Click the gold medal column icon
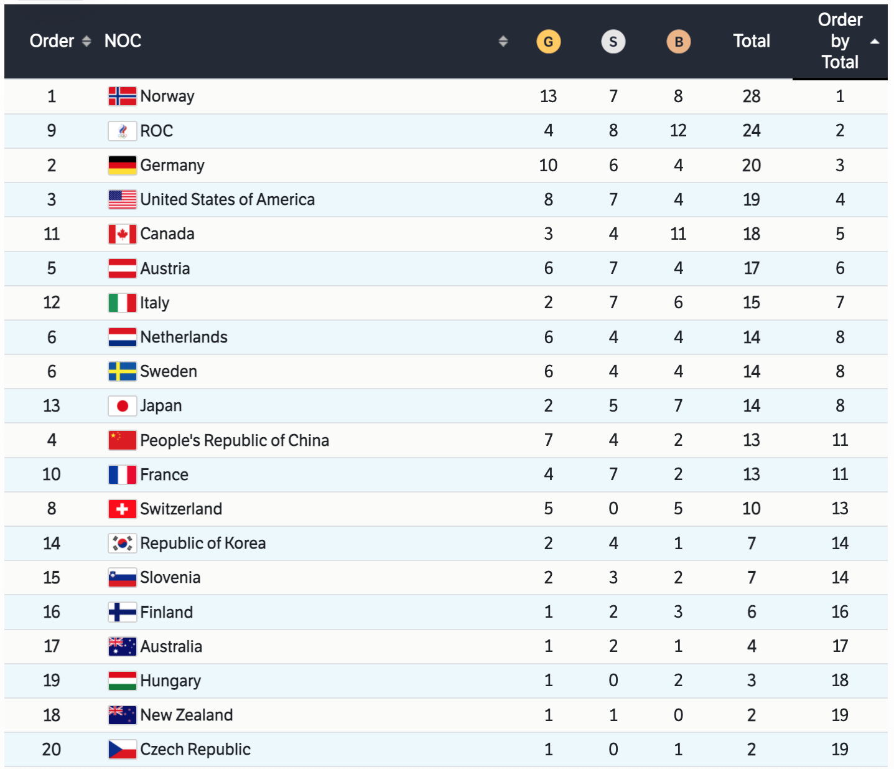 click(548, 42)
